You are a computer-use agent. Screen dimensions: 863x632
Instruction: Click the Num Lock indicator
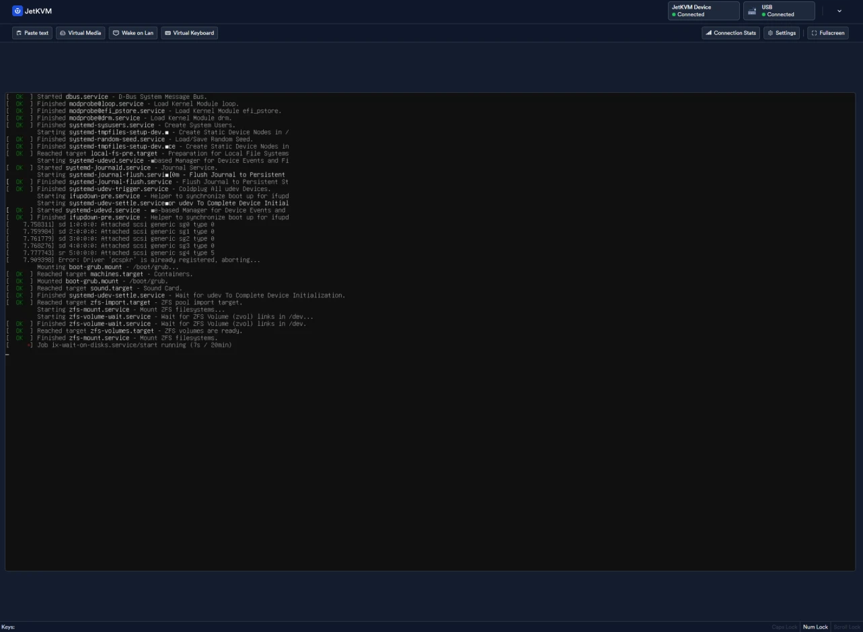(815, 627)
